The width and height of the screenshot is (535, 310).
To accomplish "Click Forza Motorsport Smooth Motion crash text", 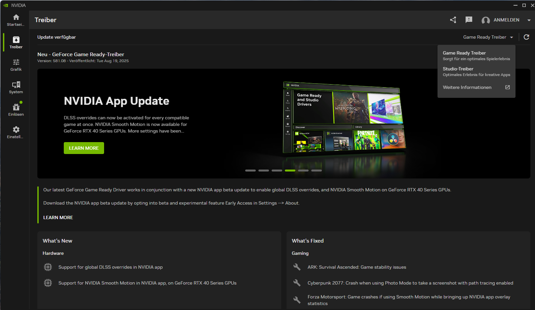I will pyautogui.click(x=409, y=300).
